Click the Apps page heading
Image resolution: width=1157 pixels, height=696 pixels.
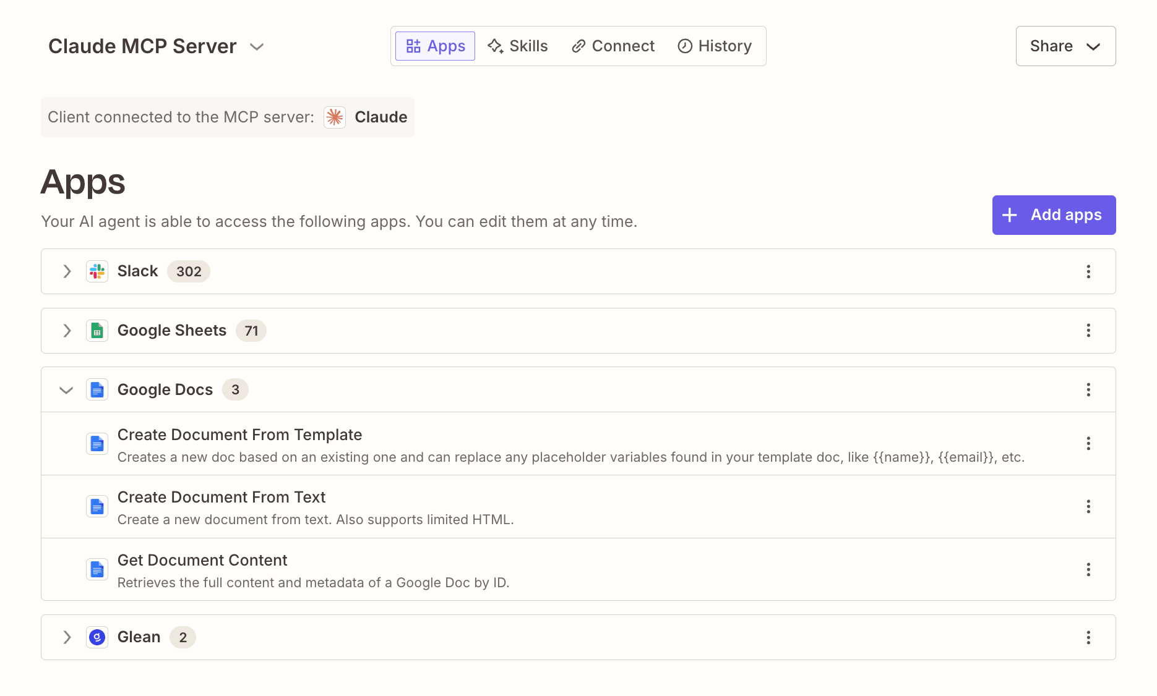tap(83, 182)
